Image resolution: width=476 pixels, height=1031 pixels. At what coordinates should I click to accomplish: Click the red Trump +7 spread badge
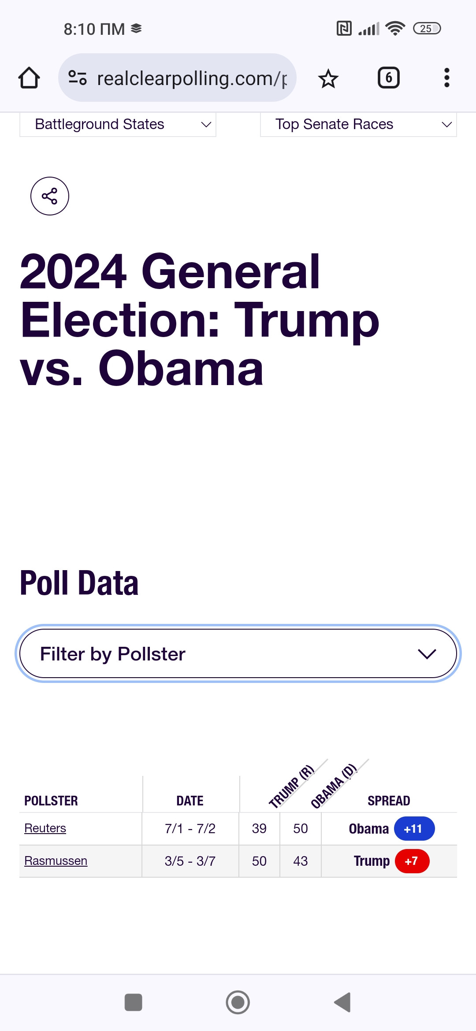click(x=412, y=861)
